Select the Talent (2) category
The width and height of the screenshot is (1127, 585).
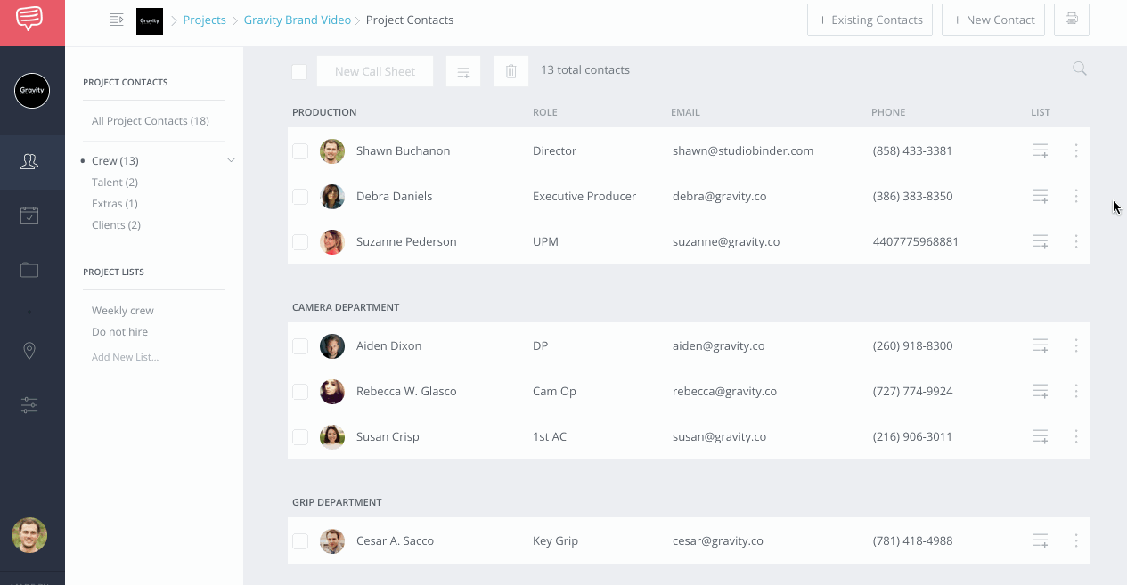click(x=115, y=183)
